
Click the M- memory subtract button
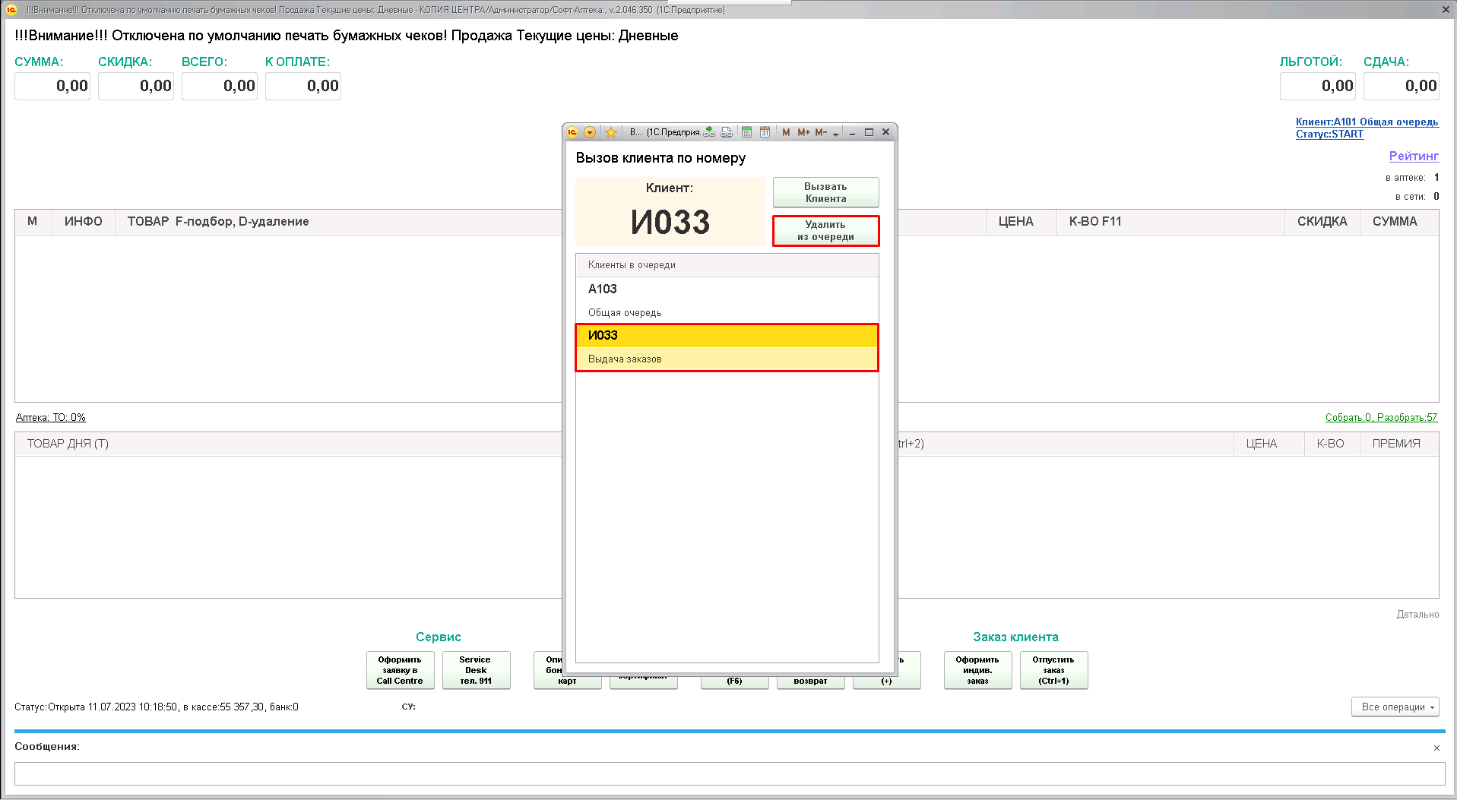click(x=821, y=132)
